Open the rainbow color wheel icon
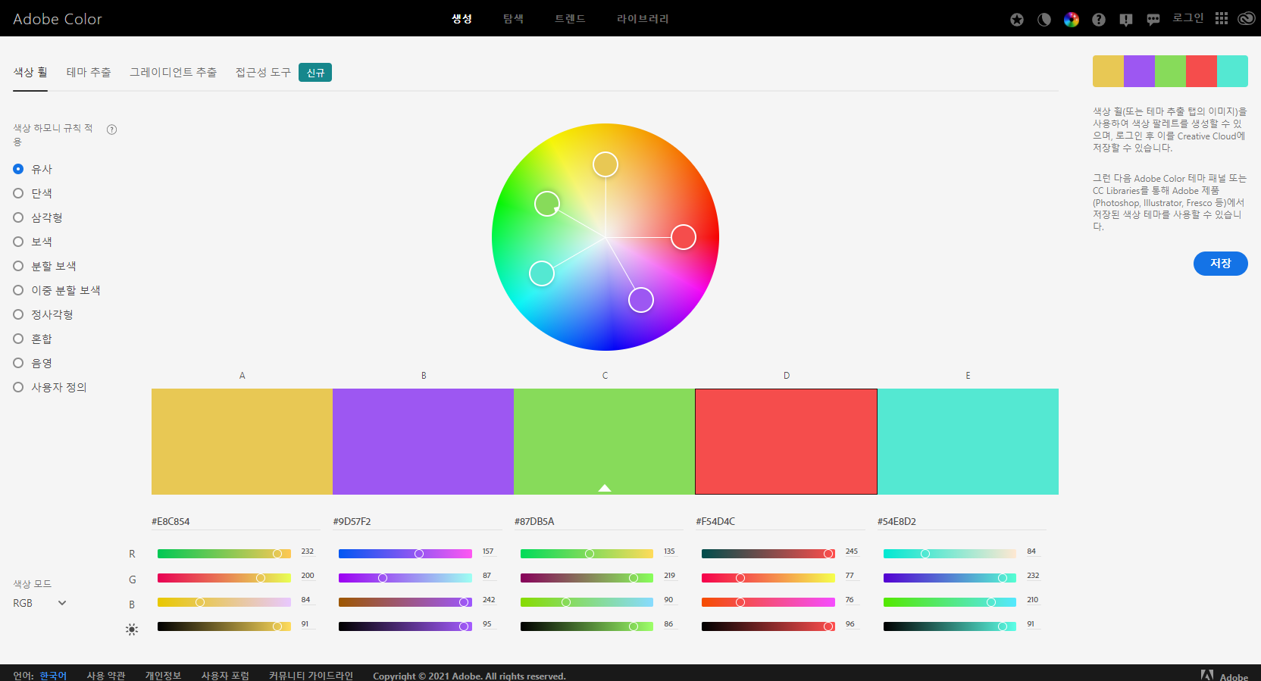The width and height of the screenshot is (1261, 681). pyautogui.click(x=1072, y=20)
